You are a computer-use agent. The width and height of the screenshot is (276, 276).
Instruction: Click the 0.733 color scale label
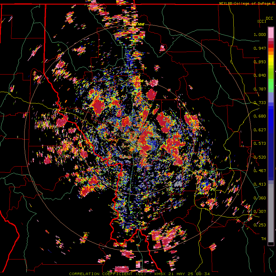[260, 103]
